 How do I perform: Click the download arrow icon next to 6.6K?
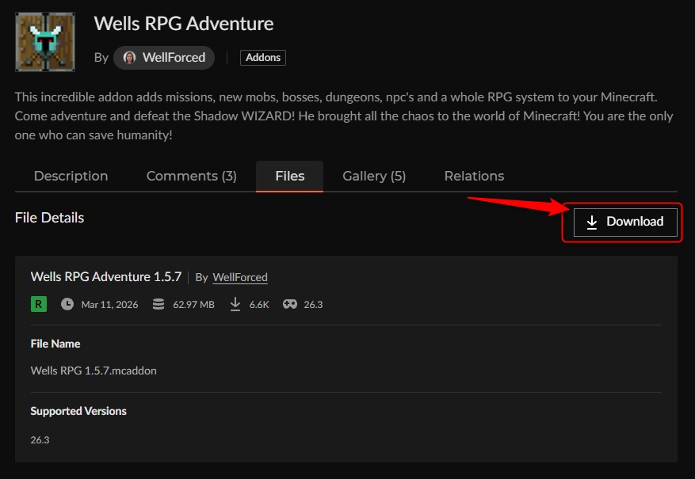[235, 304]
